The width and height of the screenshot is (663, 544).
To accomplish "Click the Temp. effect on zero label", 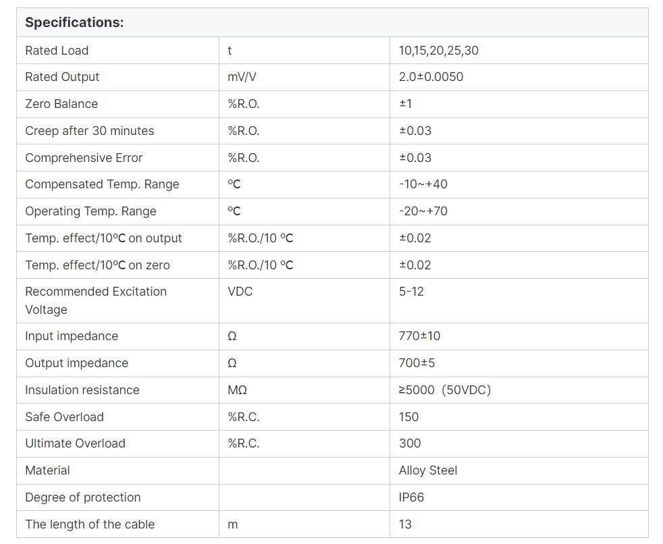I will click(x=97, y=265).
